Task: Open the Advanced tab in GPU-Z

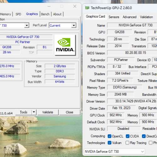Action: [x=129, y=17]
